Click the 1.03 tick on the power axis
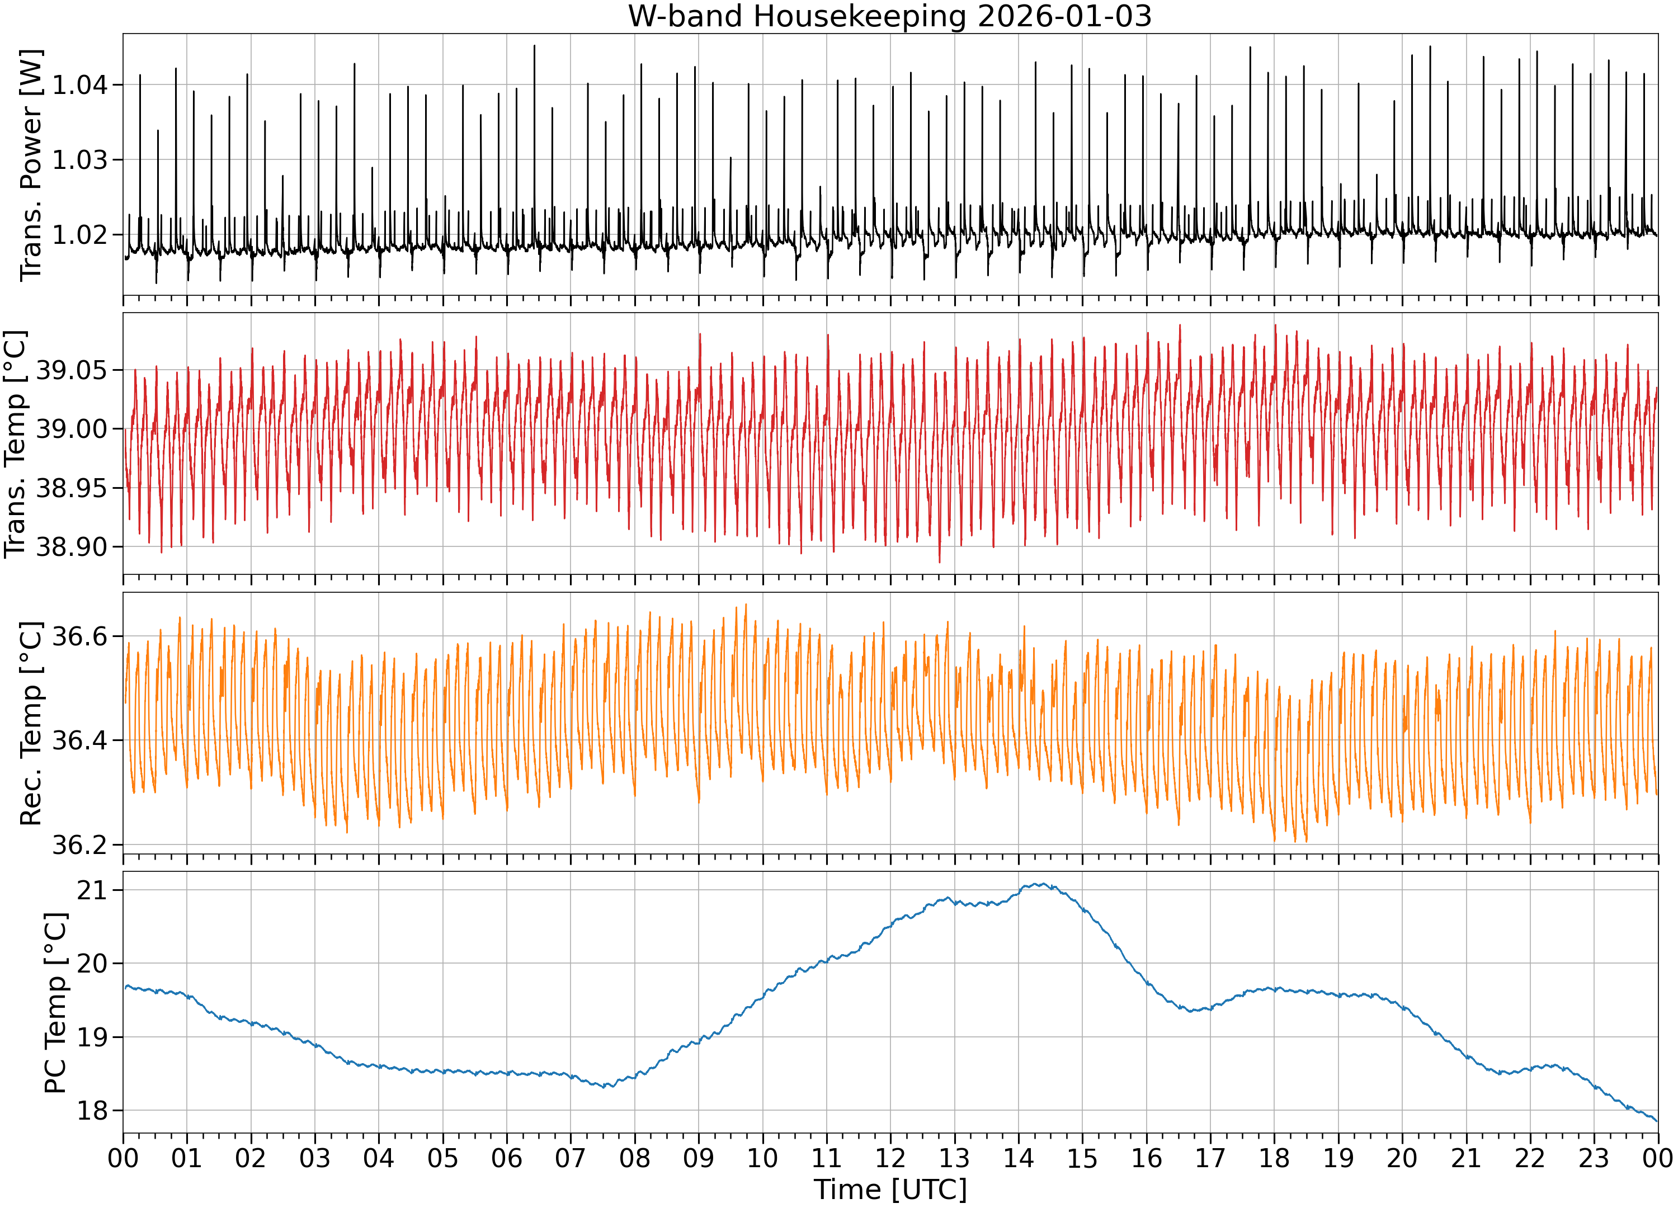The height and width of the screenshot is (1208, 1678). pos(79,160)
